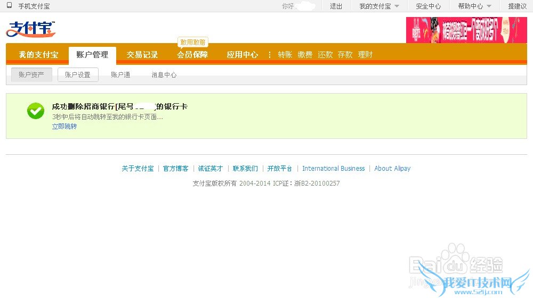The image size is (533, 300).
Task: Open 联系我们 footer link
Action: tap(245, 168)
